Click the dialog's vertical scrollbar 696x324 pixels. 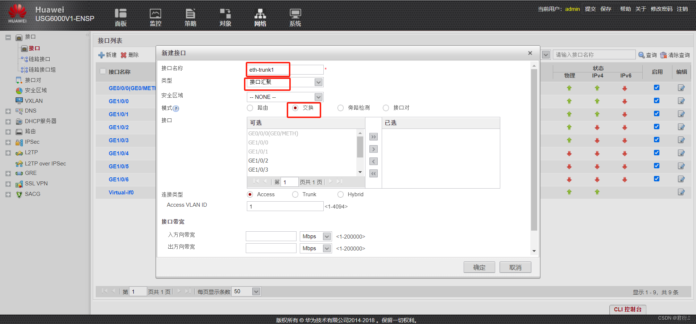[x=534, y=150]
